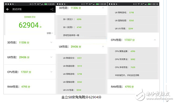Click the Bluetooth icon in the 02:10 status bar
Image resolution: width=175 pixels, height=103 pixels.
[134, 4]
